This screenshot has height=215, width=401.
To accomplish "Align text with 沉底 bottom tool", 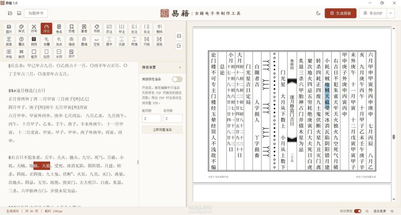I will click(x=122, y=41).
